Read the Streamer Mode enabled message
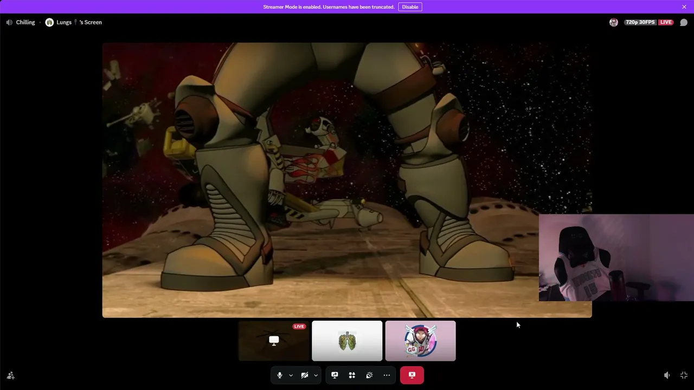The height and width of the screenshot is (390, 694). click(x=329, y=7)
